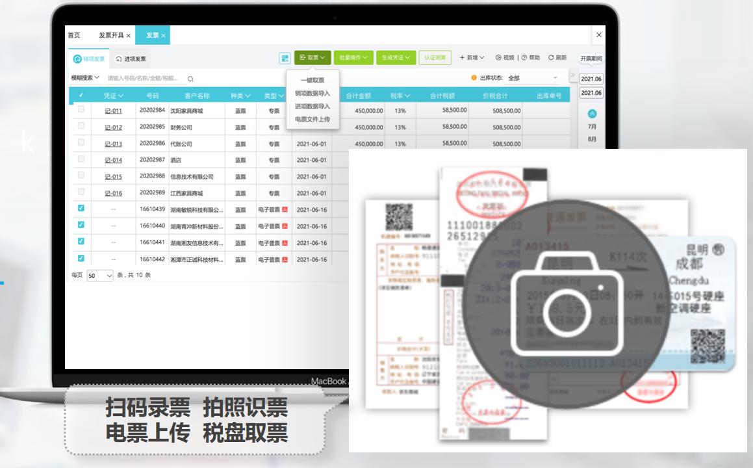Click the 刷新 refresh icon
Screen dimensions: 753x468
(x=551, y=58)
